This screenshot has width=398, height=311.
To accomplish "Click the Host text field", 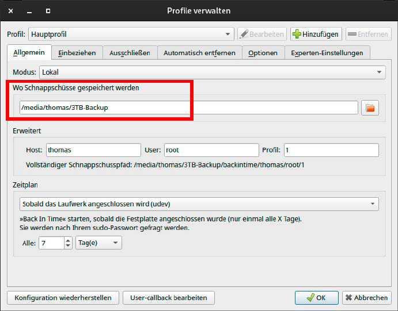I will tap(93, 150).
